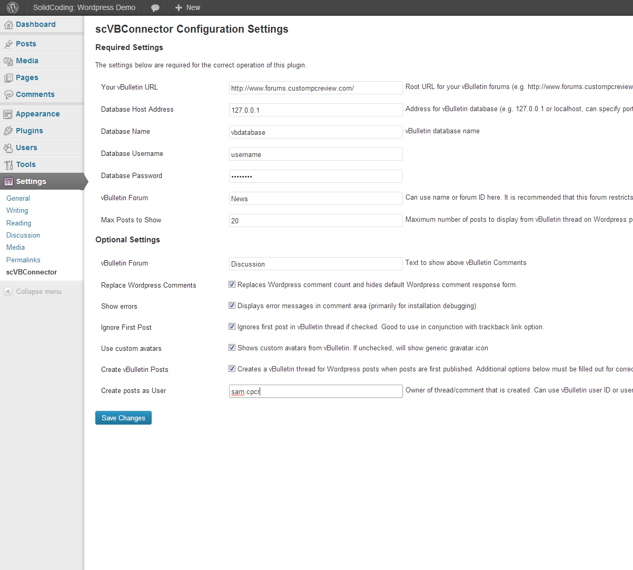633x570 pixels.
Task: Click the Settings sliders icon
Action: click(x=8, y=182)
